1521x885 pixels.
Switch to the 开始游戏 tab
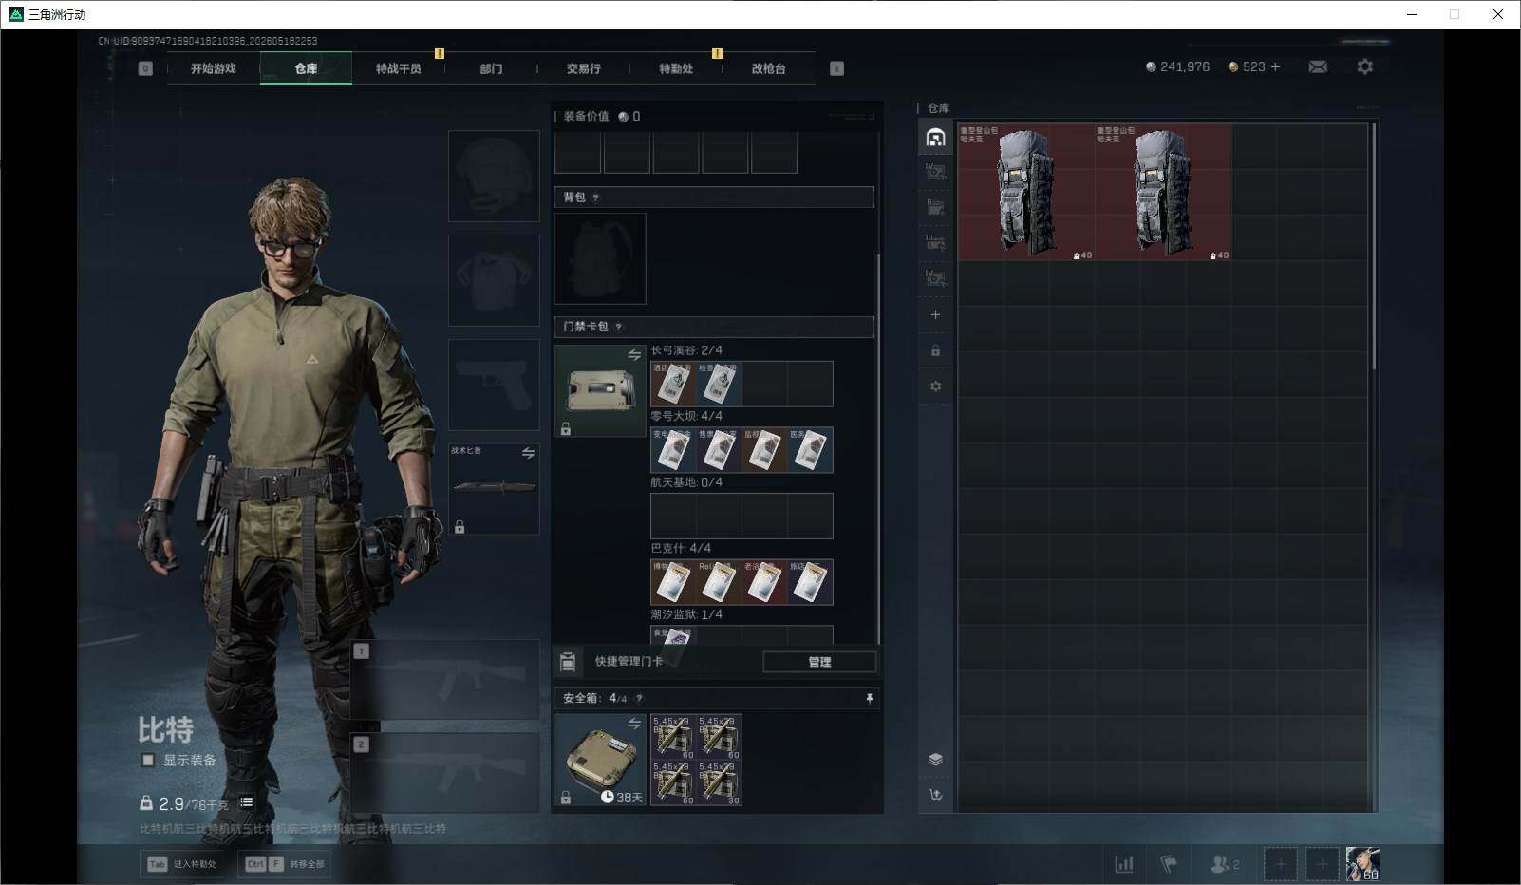(x=213, y=68)
